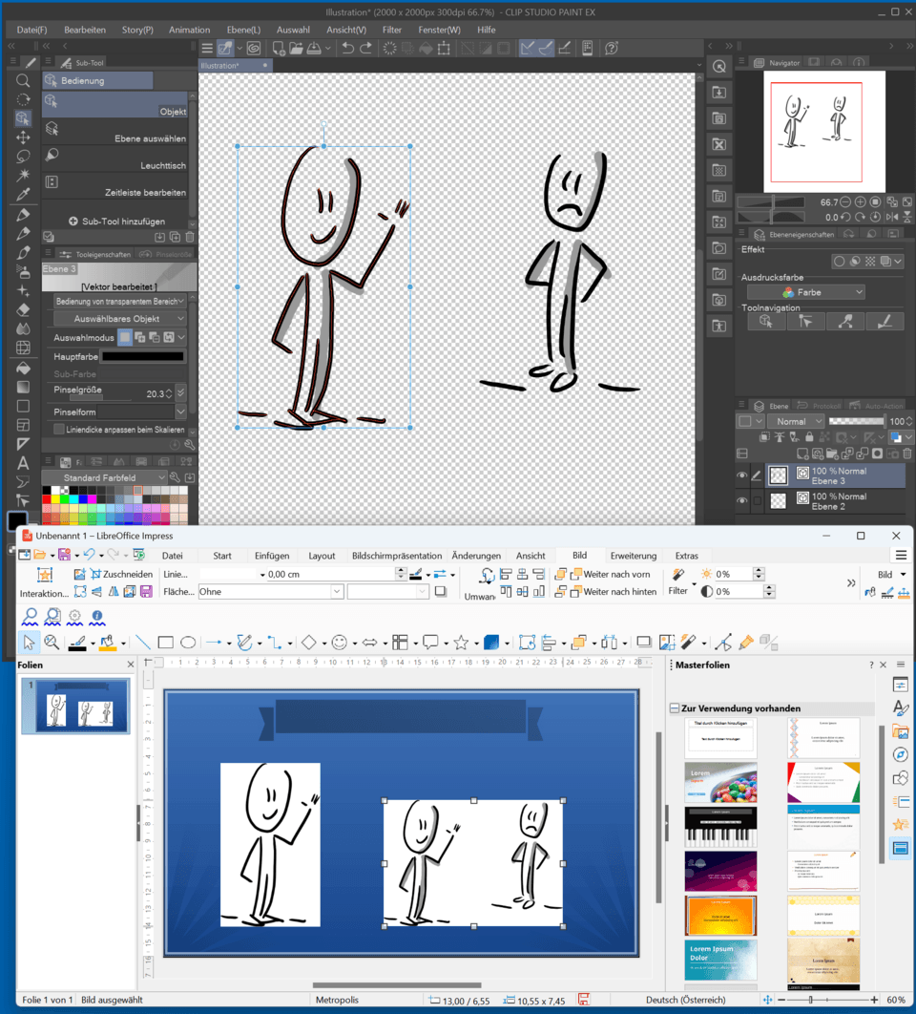Open the Impress sidebar Navigator compass icon
This screenshot has height=1014, width=916.
(x=901, y=754)
